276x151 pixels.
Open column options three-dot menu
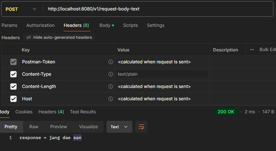252,50
